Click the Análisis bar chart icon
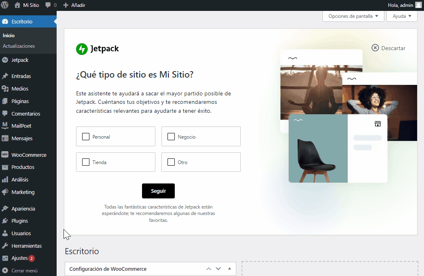 point(5,179)
